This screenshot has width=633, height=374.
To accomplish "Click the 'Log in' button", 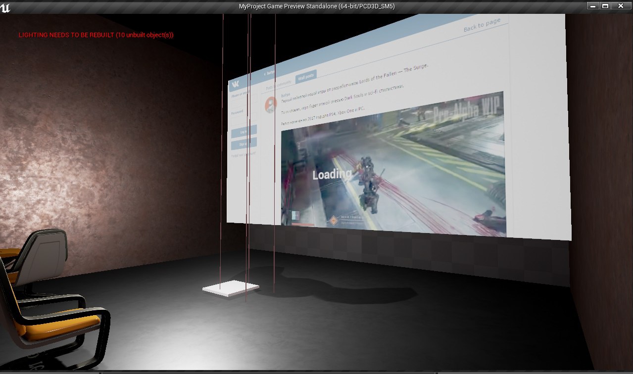I will pos(244,131).
